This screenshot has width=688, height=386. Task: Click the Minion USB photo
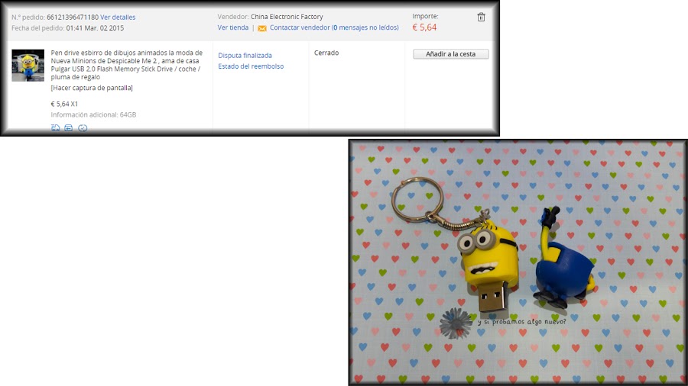click(518, 262)
